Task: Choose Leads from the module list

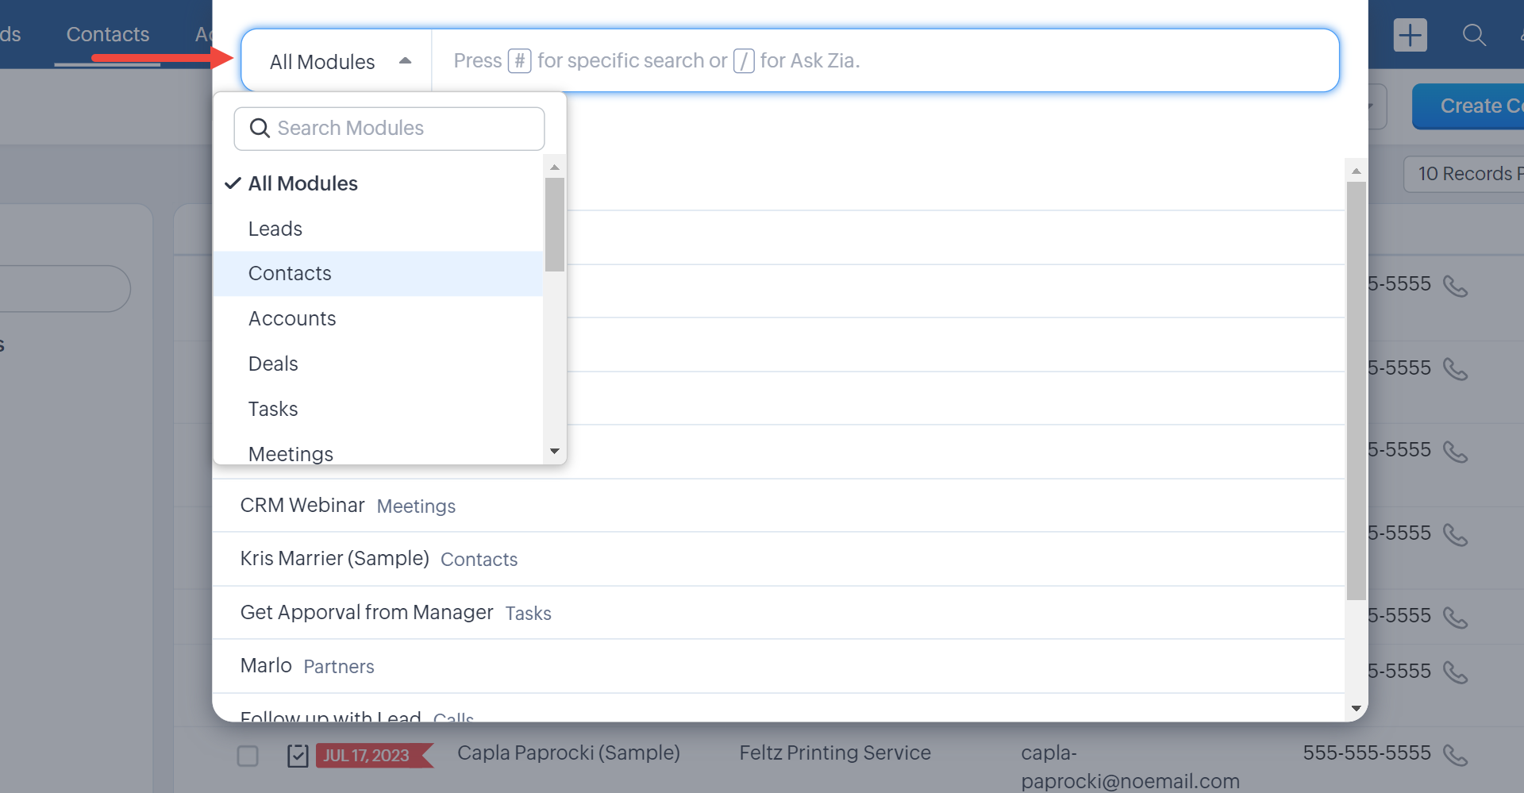Action: click(x=275, y=229)
